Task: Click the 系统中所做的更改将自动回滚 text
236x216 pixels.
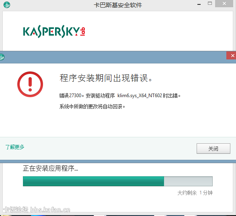Action: click(x=92, y=106)
